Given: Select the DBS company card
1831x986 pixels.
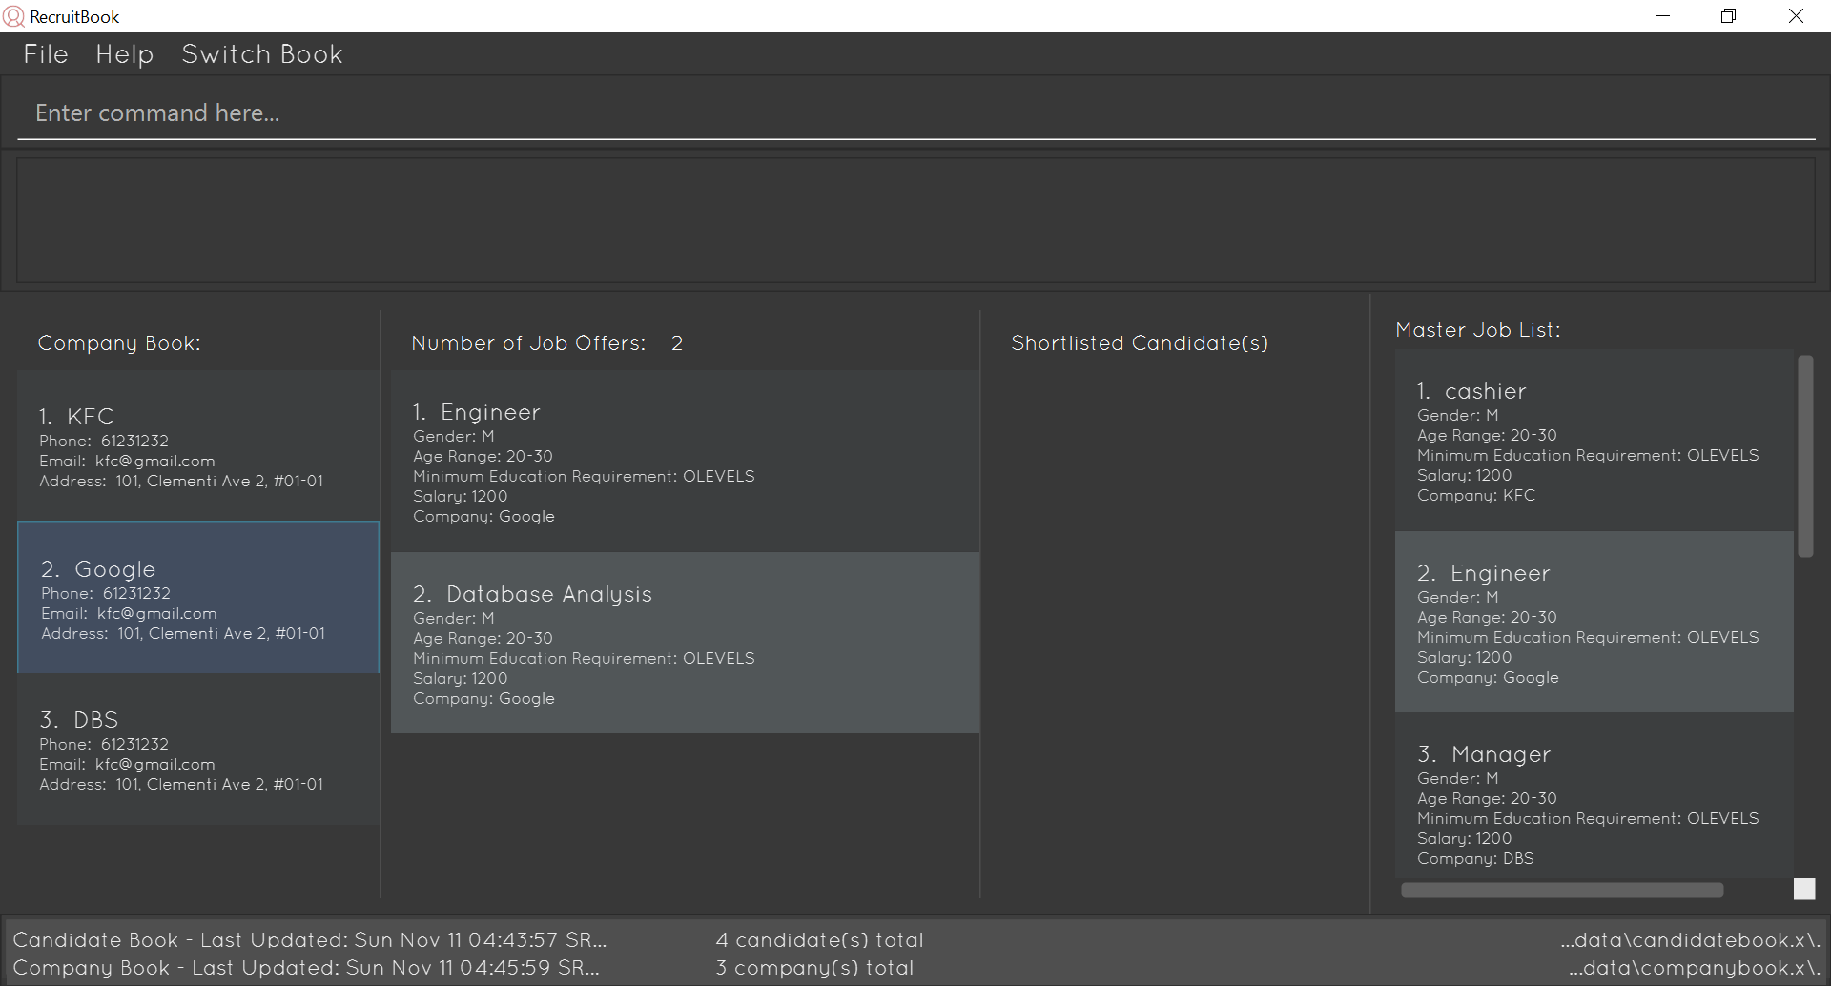Looking at the screenshot, I should pyautogui.click(x=198, y=750).
